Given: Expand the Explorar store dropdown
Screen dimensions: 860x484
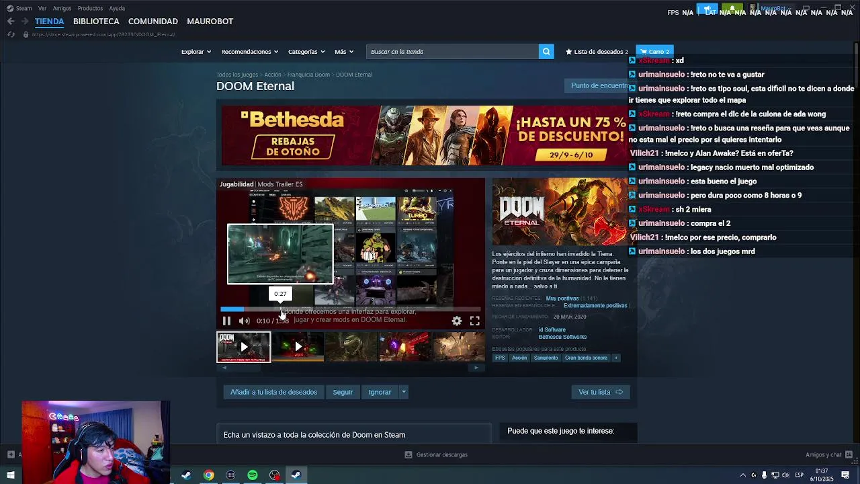Looking at the screenshot, I should [x=196, y=52].
